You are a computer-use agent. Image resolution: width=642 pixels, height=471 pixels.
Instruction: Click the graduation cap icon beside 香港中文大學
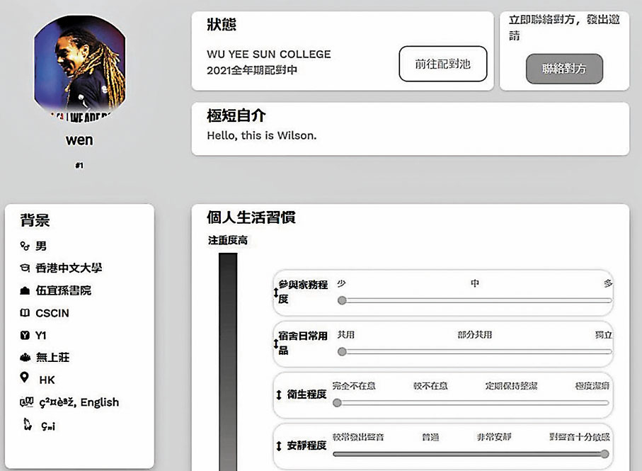(25, 268)
